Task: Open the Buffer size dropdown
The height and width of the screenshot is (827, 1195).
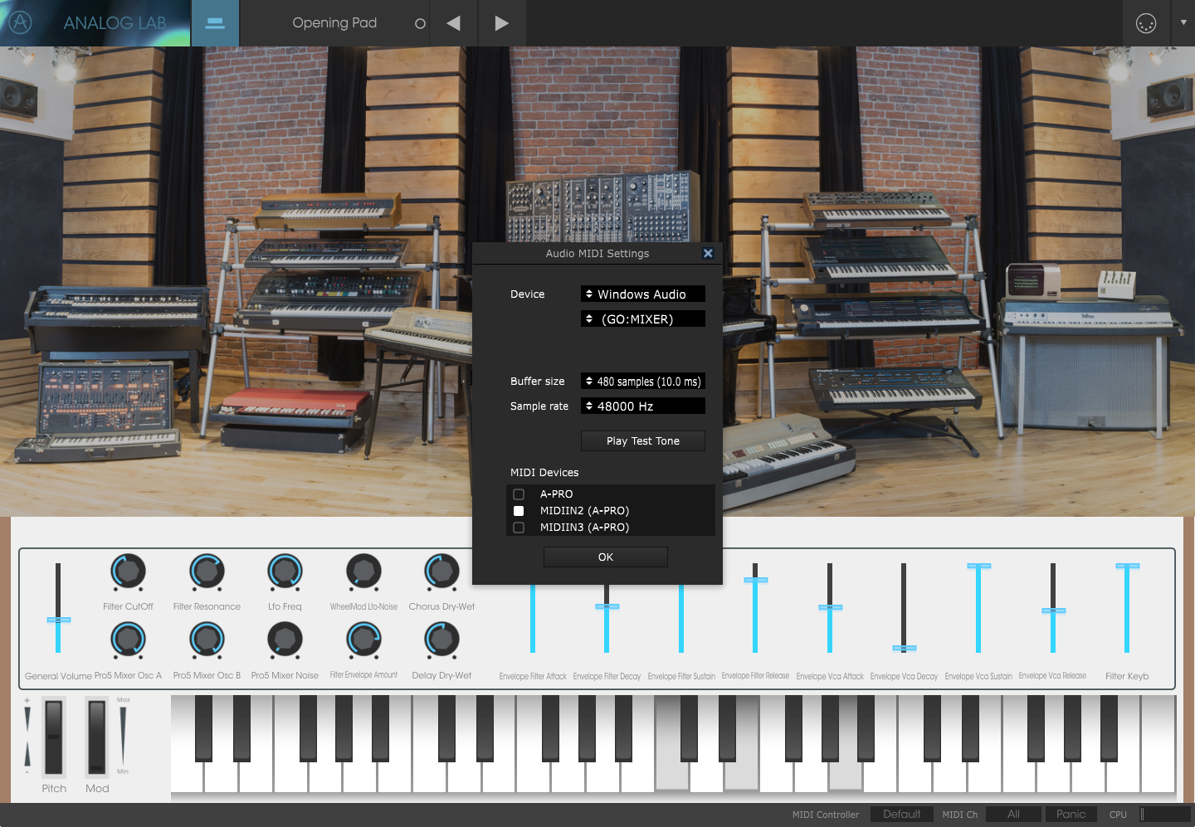Action: 643,382
